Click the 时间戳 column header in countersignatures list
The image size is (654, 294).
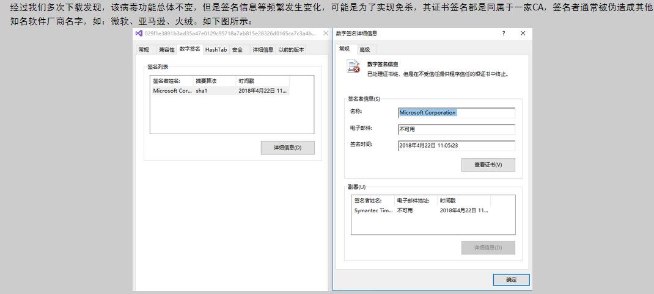pyautogui.click(x=464, y=201)
